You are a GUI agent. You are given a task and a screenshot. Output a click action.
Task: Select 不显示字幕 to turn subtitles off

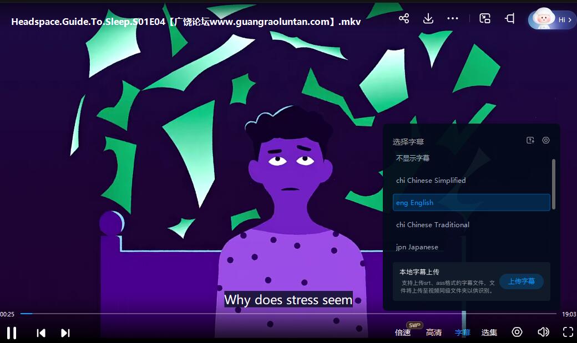click(x=472, y=158)
